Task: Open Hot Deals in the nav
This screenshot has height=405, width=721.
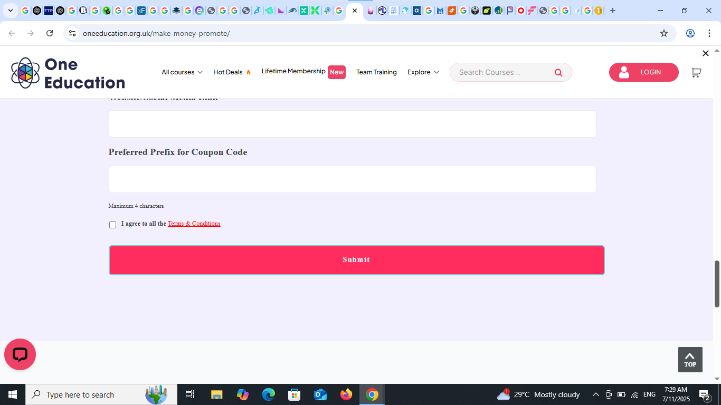Action: coord(232,72)
